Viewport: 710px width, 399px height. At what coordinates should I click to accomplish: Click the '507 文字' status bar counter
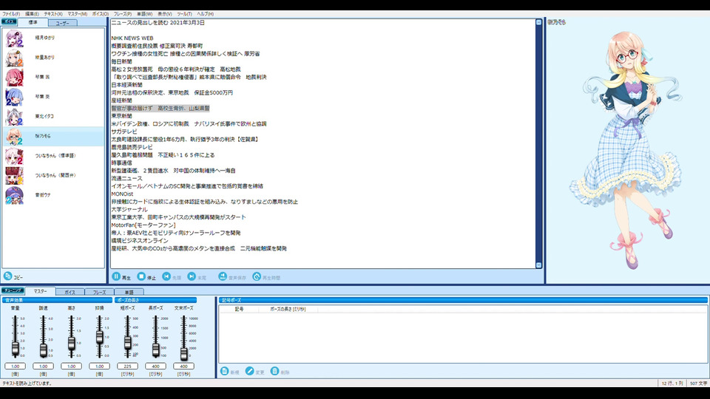click(x=698, y=383)
